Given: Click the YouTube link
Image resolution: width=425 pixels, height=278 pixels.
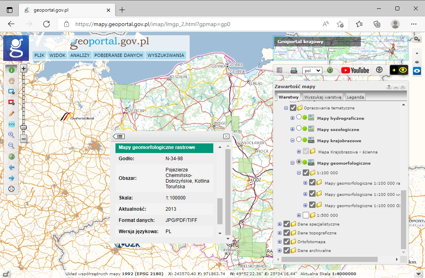Looking at the screenshot, I should click(356, 70).
